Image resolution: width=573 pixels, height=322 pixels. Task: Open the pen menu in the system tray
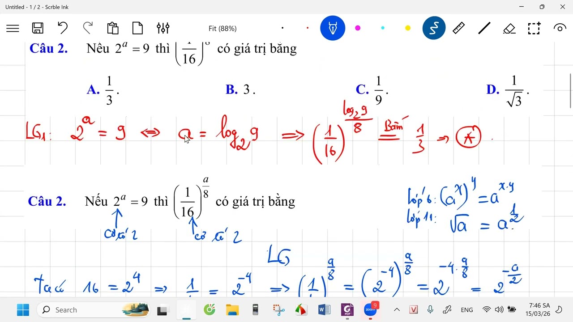[x=447, y=309]
